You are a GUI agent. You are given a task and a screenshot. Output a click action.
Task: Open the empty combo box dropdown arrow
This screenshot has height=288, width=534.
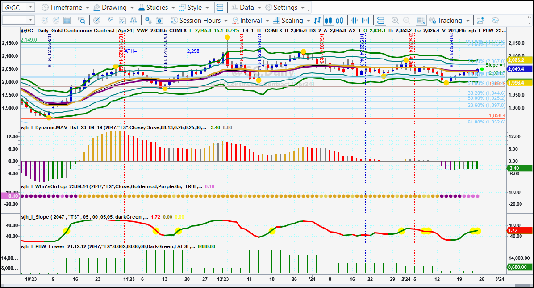pyautogui.click(x=31, y=20)
